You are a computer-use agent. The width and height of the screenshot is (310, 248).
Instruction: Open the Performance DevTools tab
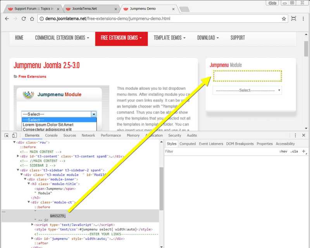[111, 135]
